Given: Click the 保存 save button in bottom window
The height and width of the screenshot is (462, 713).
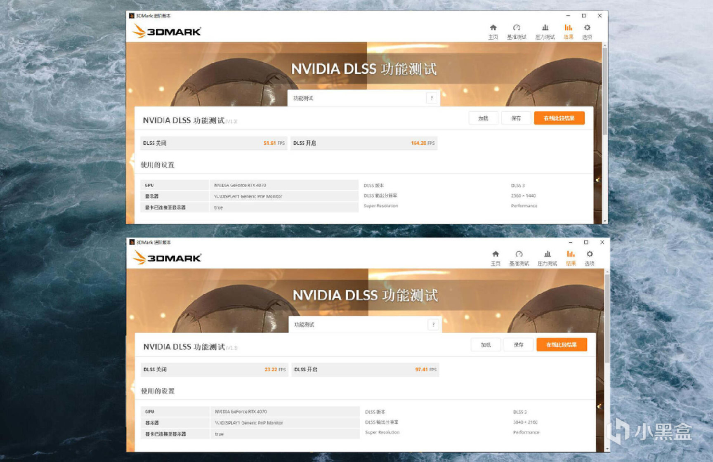Looking at the screenshot, I should tap(519, 344).
